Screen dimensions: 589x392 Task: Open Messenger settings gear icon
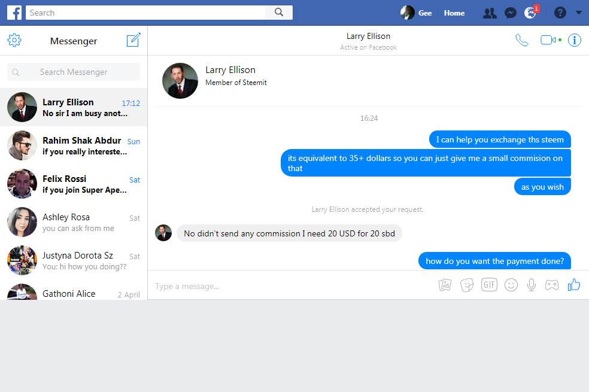coord(14,40)
